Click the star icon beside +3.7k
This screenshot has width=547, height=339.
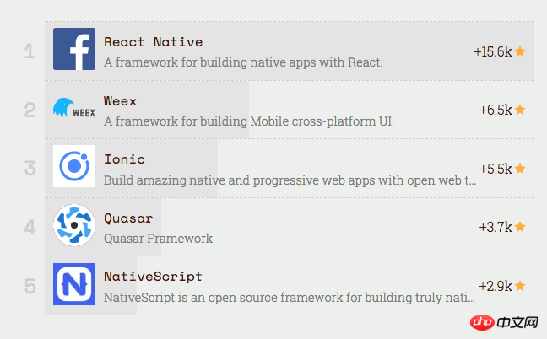point(520,227)
